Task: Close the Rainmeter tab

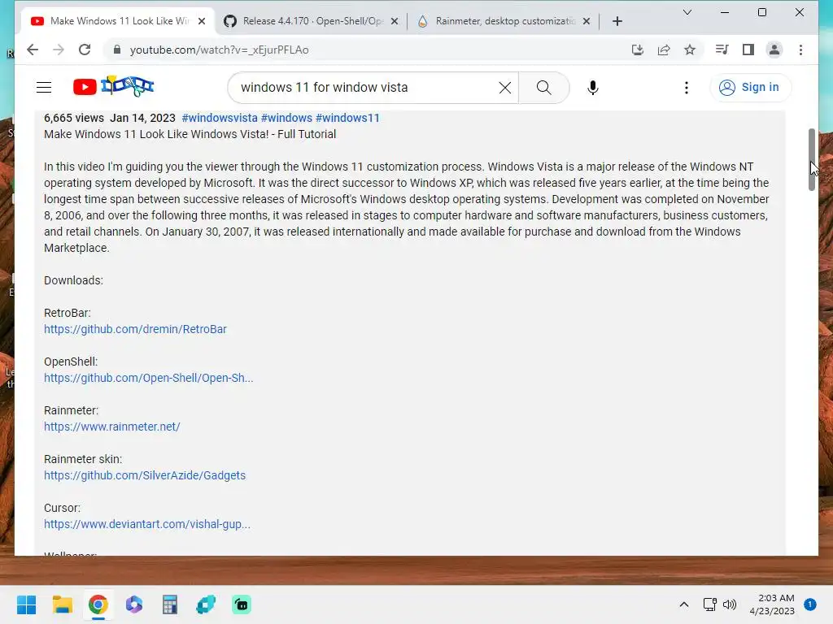Action: 586,21
